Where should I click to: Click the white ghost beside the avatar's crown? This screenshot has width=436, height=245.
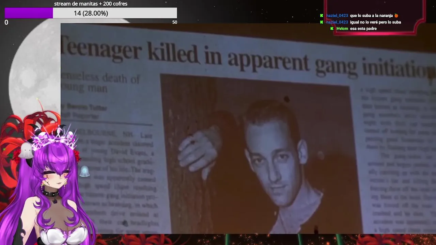click(26, 150)
